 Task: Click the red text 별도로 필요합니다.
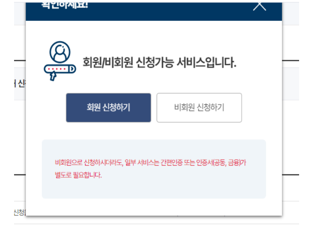tap(78, 175)
